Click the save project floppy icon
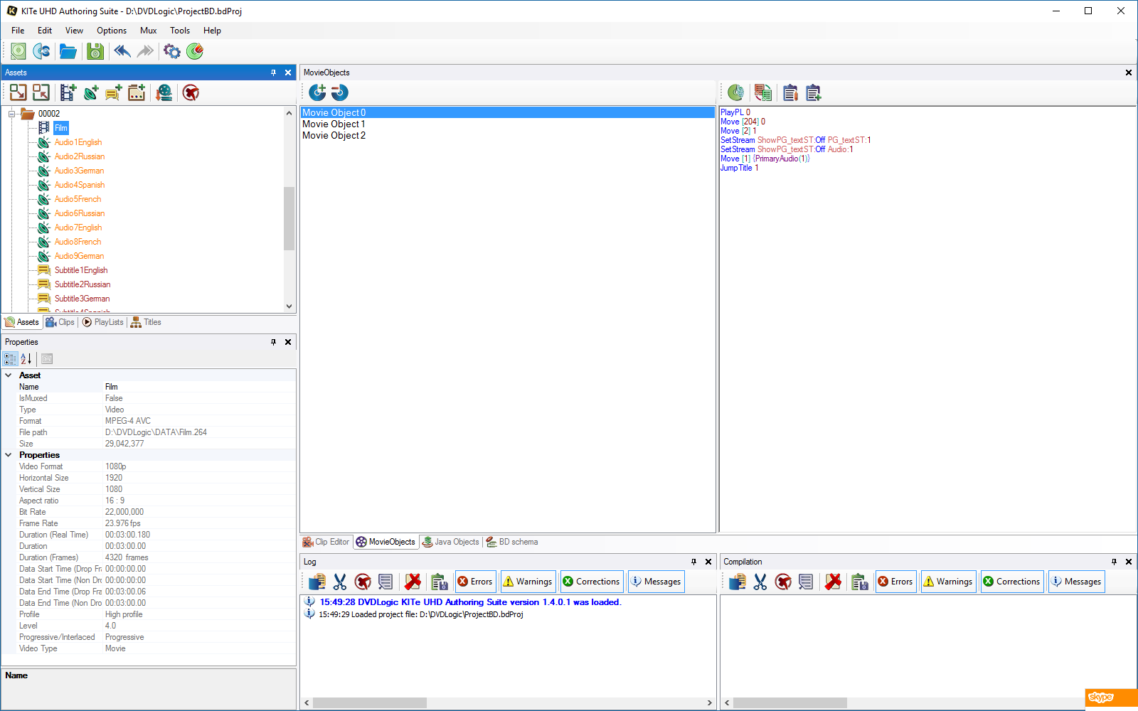 tap(95, 51)
